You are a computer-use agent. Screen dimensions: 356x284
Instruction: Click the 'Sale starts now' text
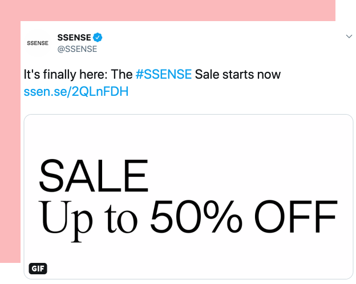[238, 75]
